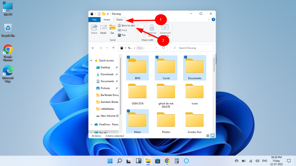Open Advanced security settings
Viewport: 296px width, 166px height.
165,30
